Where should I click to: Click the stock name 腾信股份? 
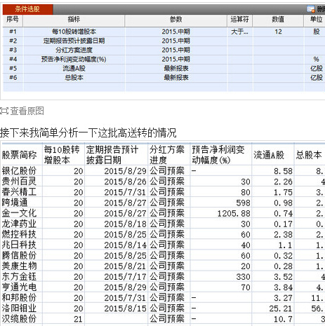(19, 255)
